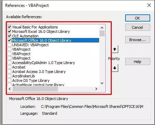155x125 pixels.
Task: Select Acrobat Access 3.0 Type Library item
Action: (39, 72)
